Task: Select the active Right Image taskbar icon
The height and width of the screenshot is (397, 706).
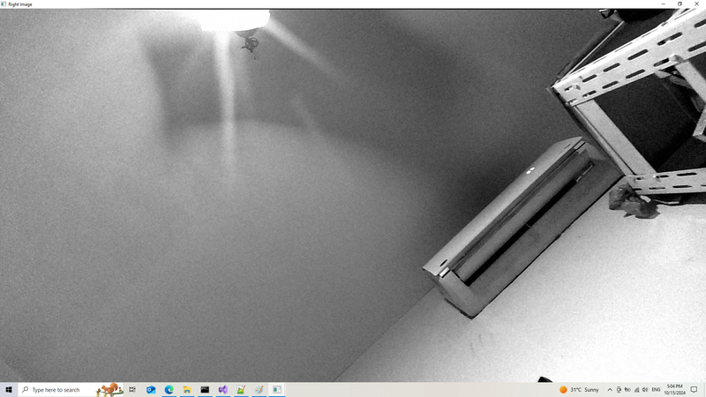Action: point(276,389)
